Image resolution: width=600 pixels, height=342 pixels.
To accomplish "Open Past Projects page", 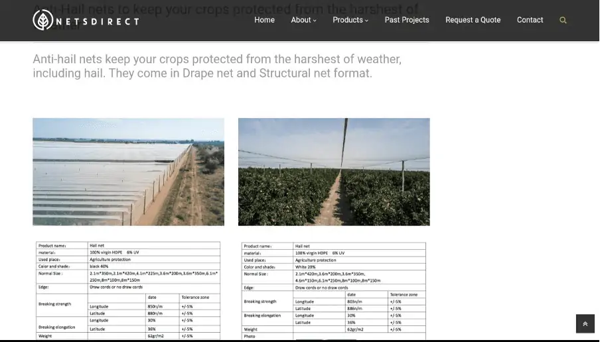I will 407,20.
